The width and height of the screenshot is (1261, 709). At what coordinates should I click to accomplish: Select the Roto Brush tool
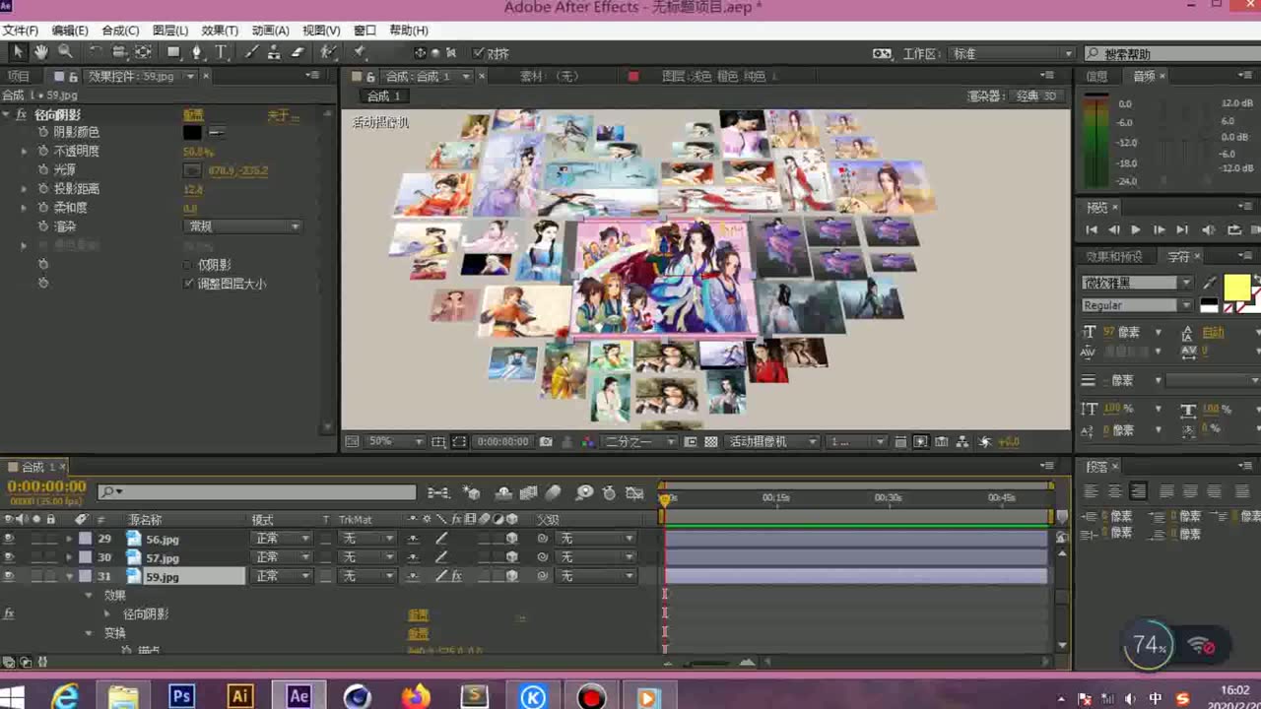[329, 52]
